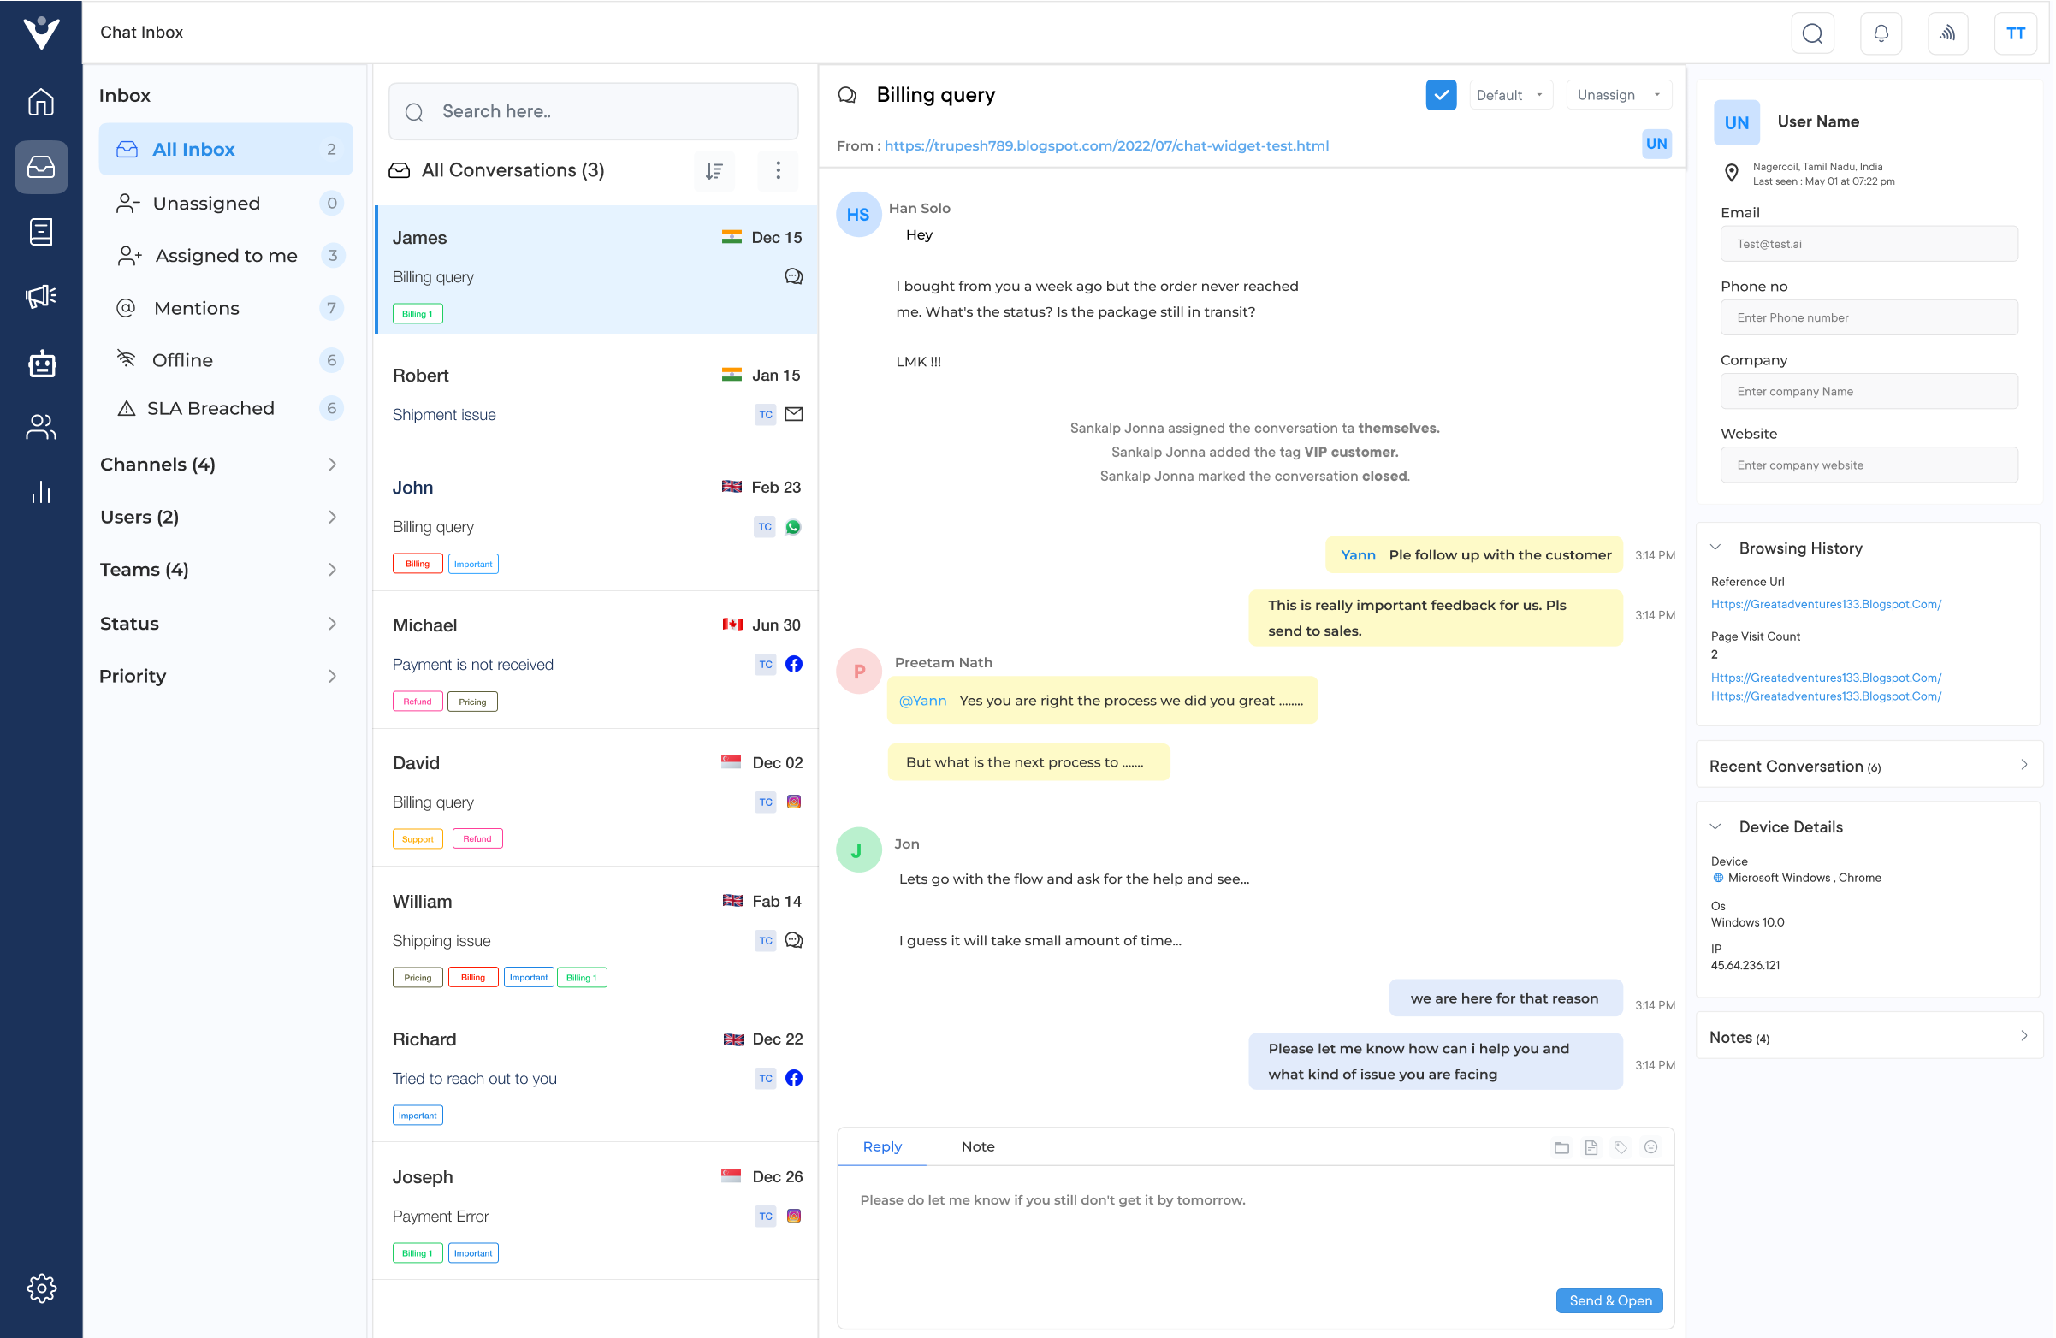This screenshot has height=1338, width=2056.
Task: Toggle the checkbox next to Billing query title
Action: (x=1442, y=93)
